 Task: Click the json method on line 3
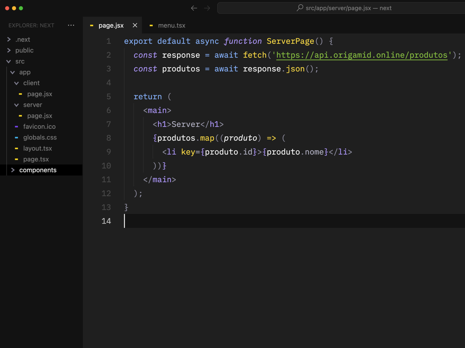tap(295, 69)
